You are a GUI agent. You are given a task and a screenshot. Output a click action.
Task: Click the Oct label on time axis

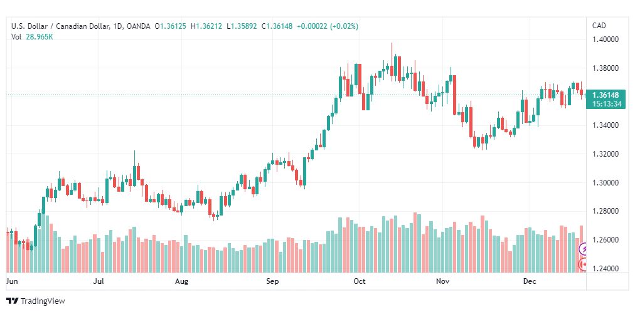(359, 282)
